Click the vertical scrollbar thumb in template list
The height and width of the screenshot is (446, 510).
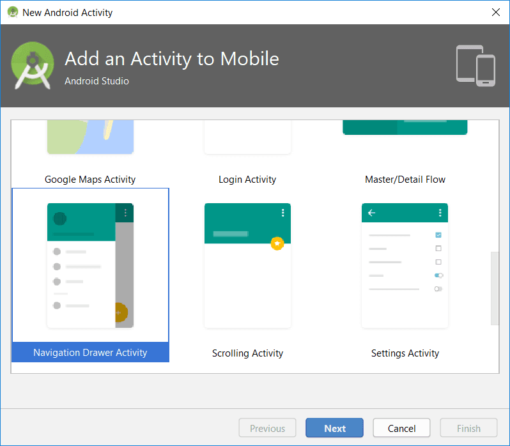(x=494, y=288)
